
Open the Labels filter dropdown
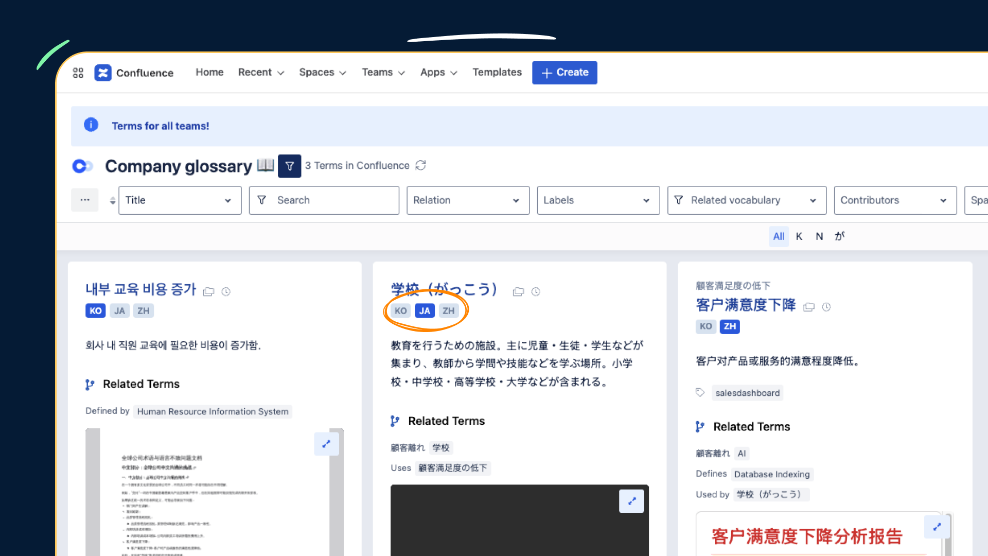pos(598,200)
